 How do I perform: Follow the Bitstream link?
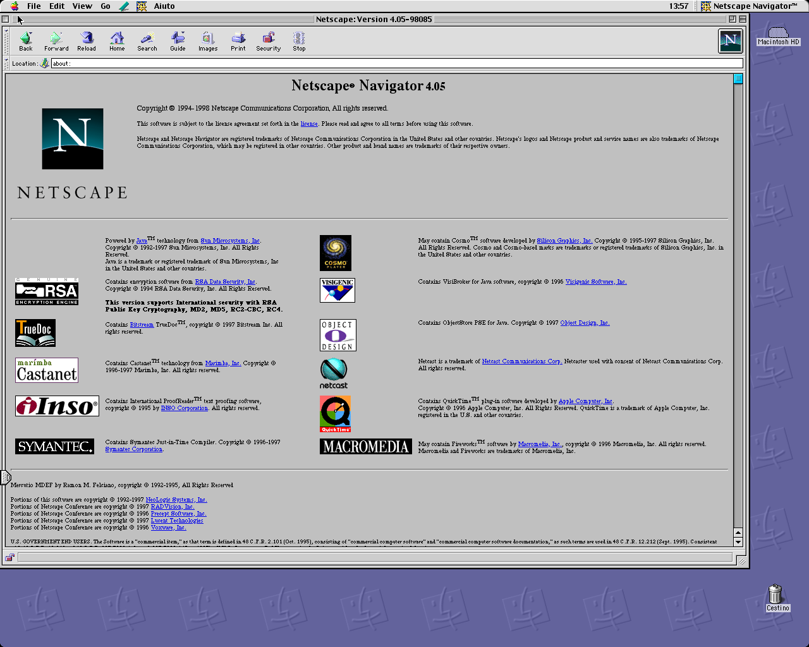[x=142, y=325]
